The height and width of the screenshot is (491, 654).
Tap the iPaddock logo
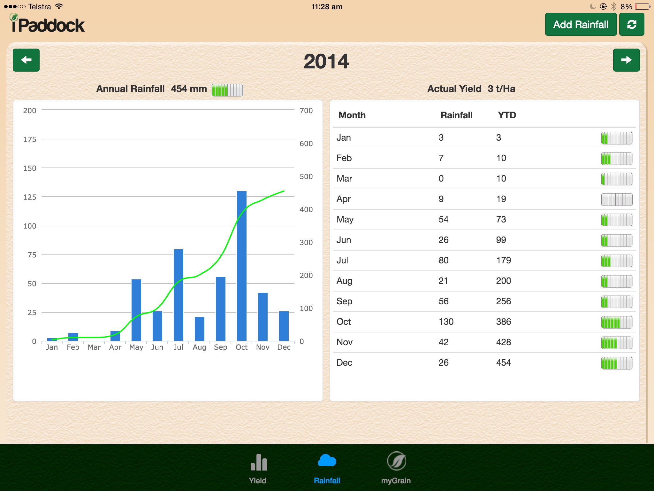pos(47,24)
